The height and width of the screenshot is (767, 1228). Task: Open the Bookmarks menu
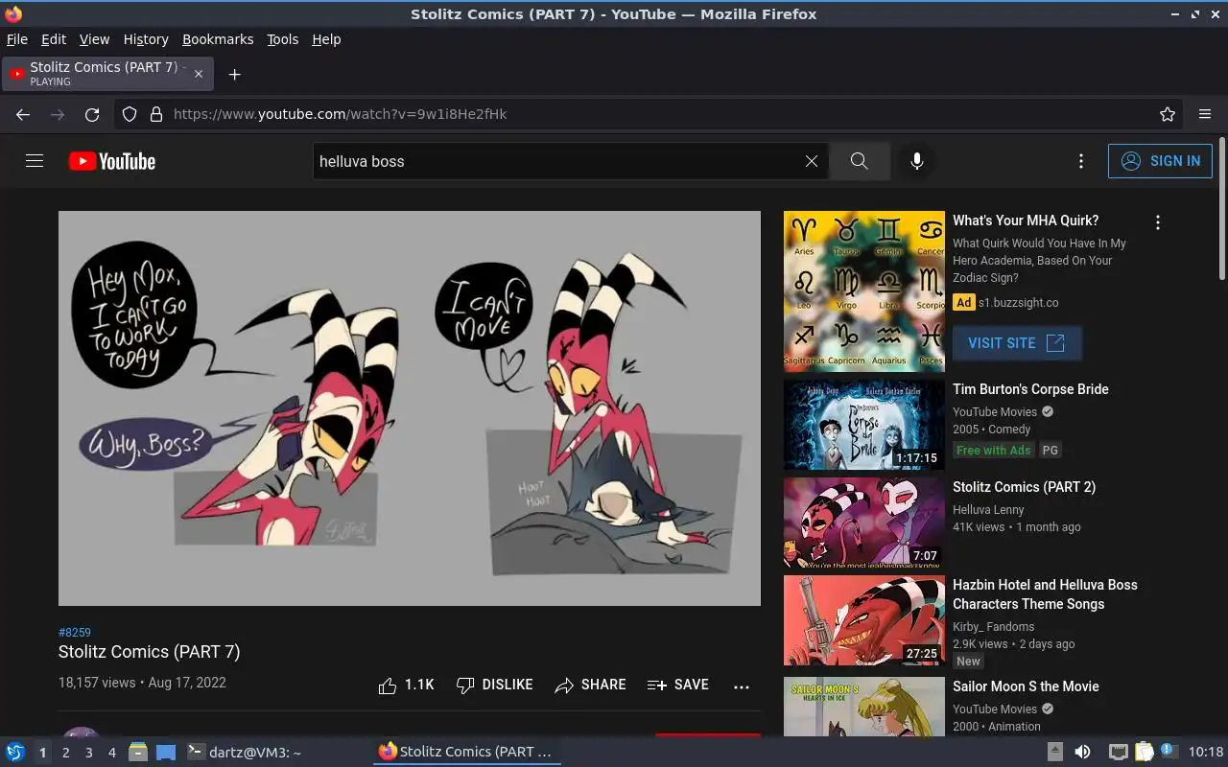(218, 39)
